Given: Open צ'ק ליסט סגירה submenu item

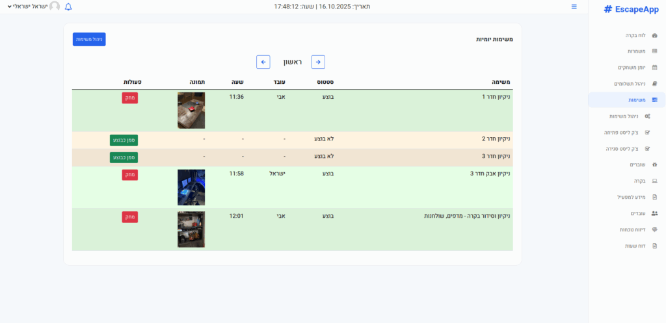Looking at the screenshot, I should [623, 148].
